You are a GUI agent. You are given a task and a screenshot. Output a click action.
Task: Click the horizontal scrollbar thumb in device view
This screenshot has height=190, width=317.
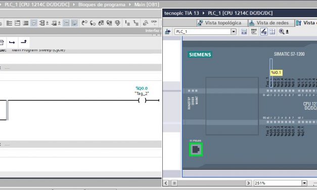[x=174, y=183]
